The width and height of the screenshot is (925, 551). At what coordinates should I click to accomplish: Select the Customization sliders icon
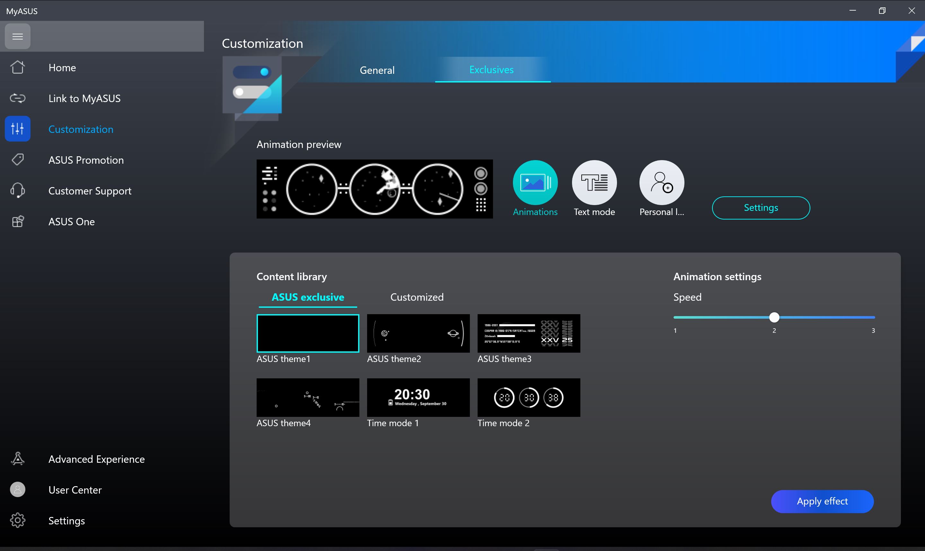(17, 129)
